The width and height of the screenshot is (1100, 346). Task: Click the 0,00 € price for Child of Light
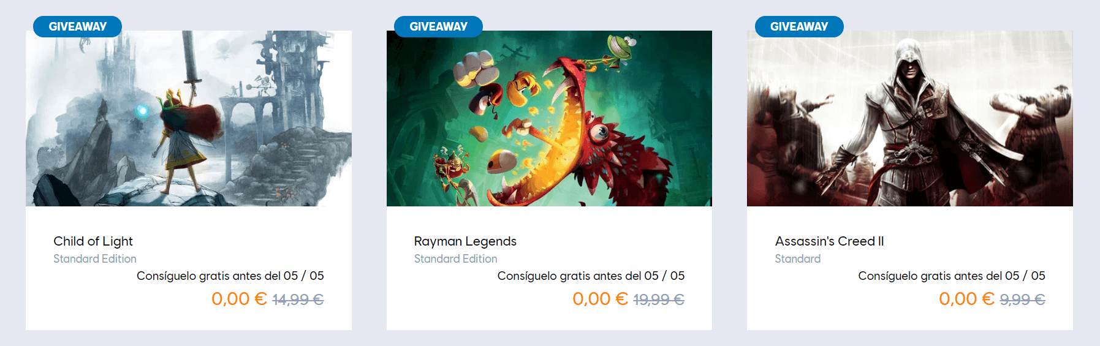[x=239, y=299]
